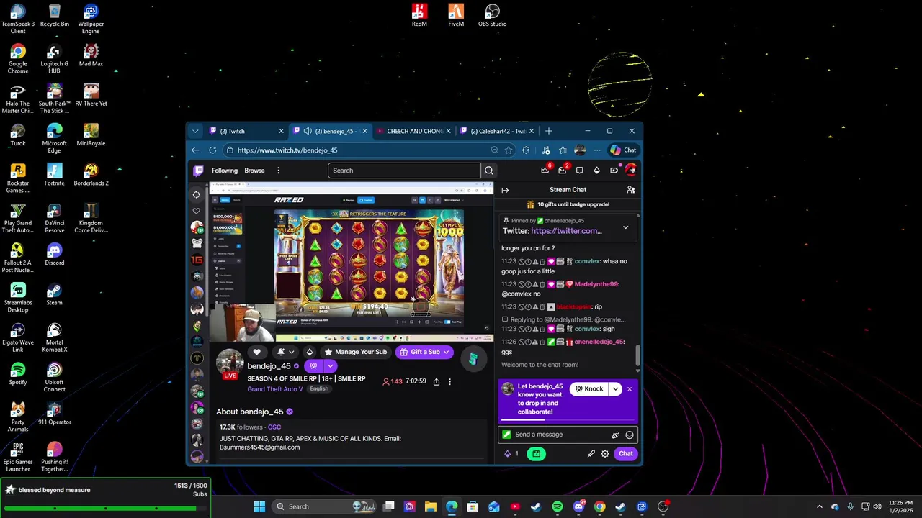Collapse the Stream Chat panel
922x518 pixels.
point(505,190)
